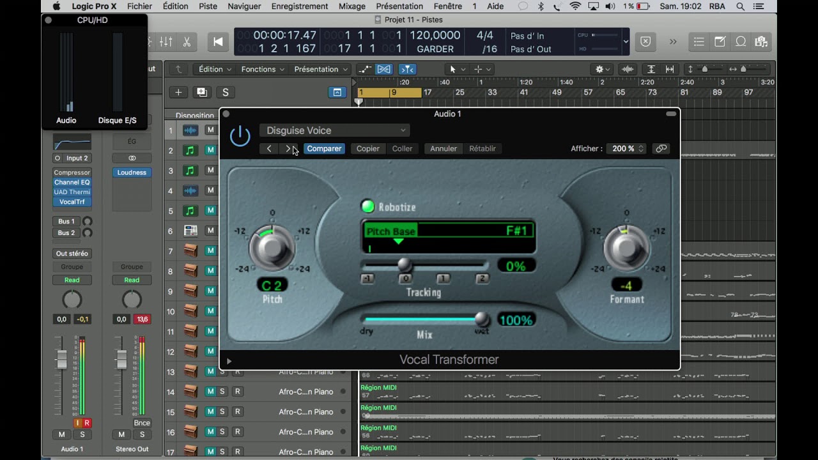
Task: Click the C 2 pitch value field
Action: pos(272,286)
